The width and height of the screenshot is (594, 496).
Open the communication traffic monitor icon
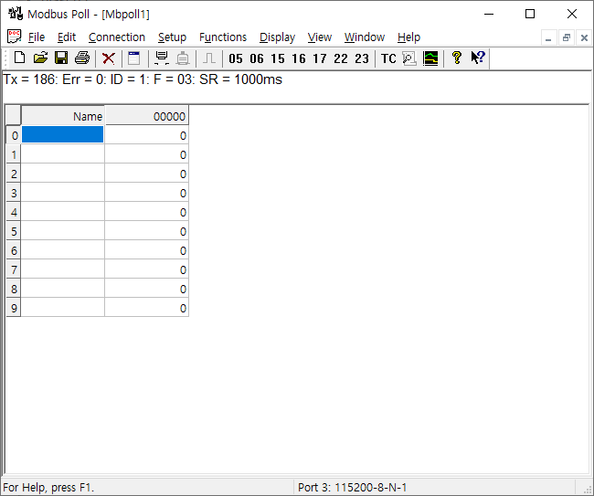[409, 58]
